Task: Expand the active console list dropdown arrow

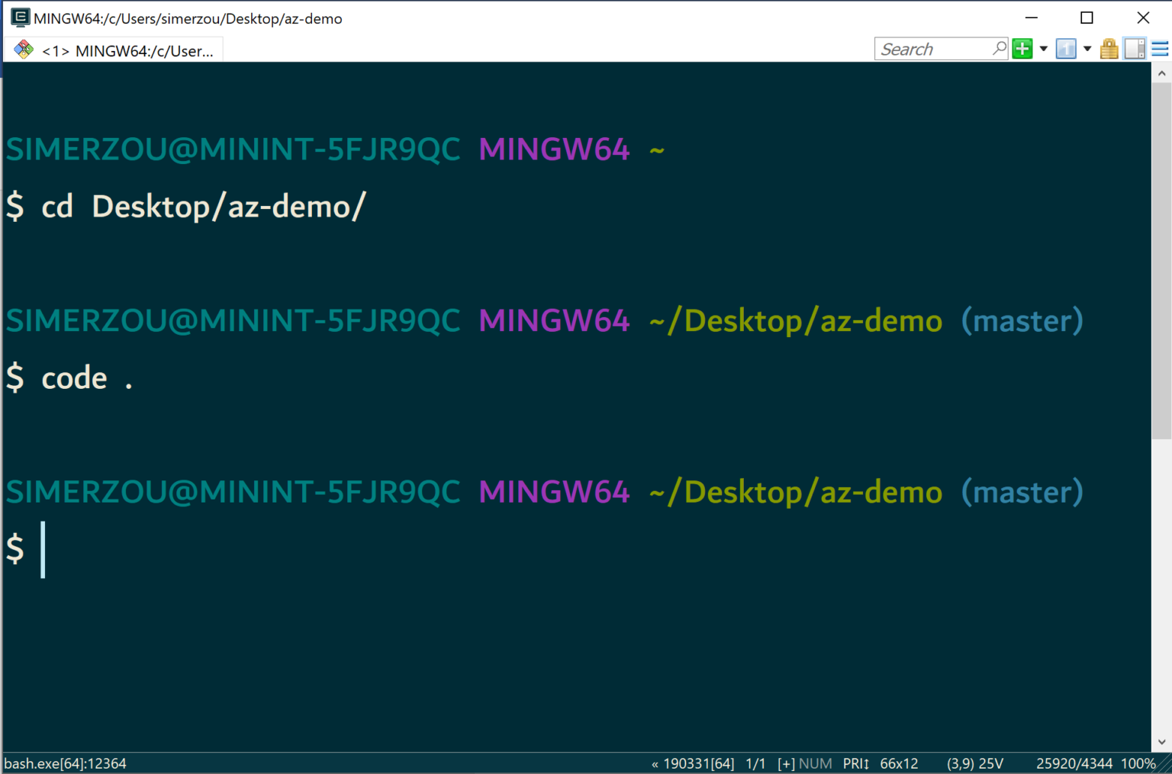Action: pos(1087,50)
